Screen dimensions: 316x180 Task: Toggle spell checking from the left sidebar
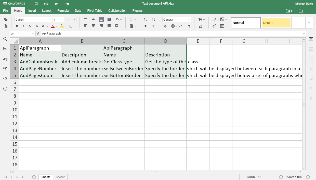click(5, 69)
